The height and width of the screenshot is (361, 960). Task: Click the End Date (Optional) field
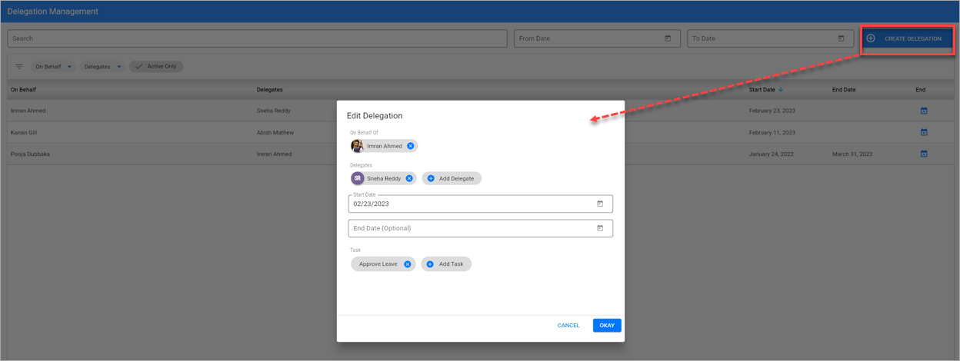point(481,228)
